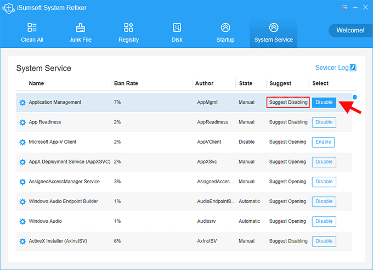Open the Disk tab

(177, 33)
